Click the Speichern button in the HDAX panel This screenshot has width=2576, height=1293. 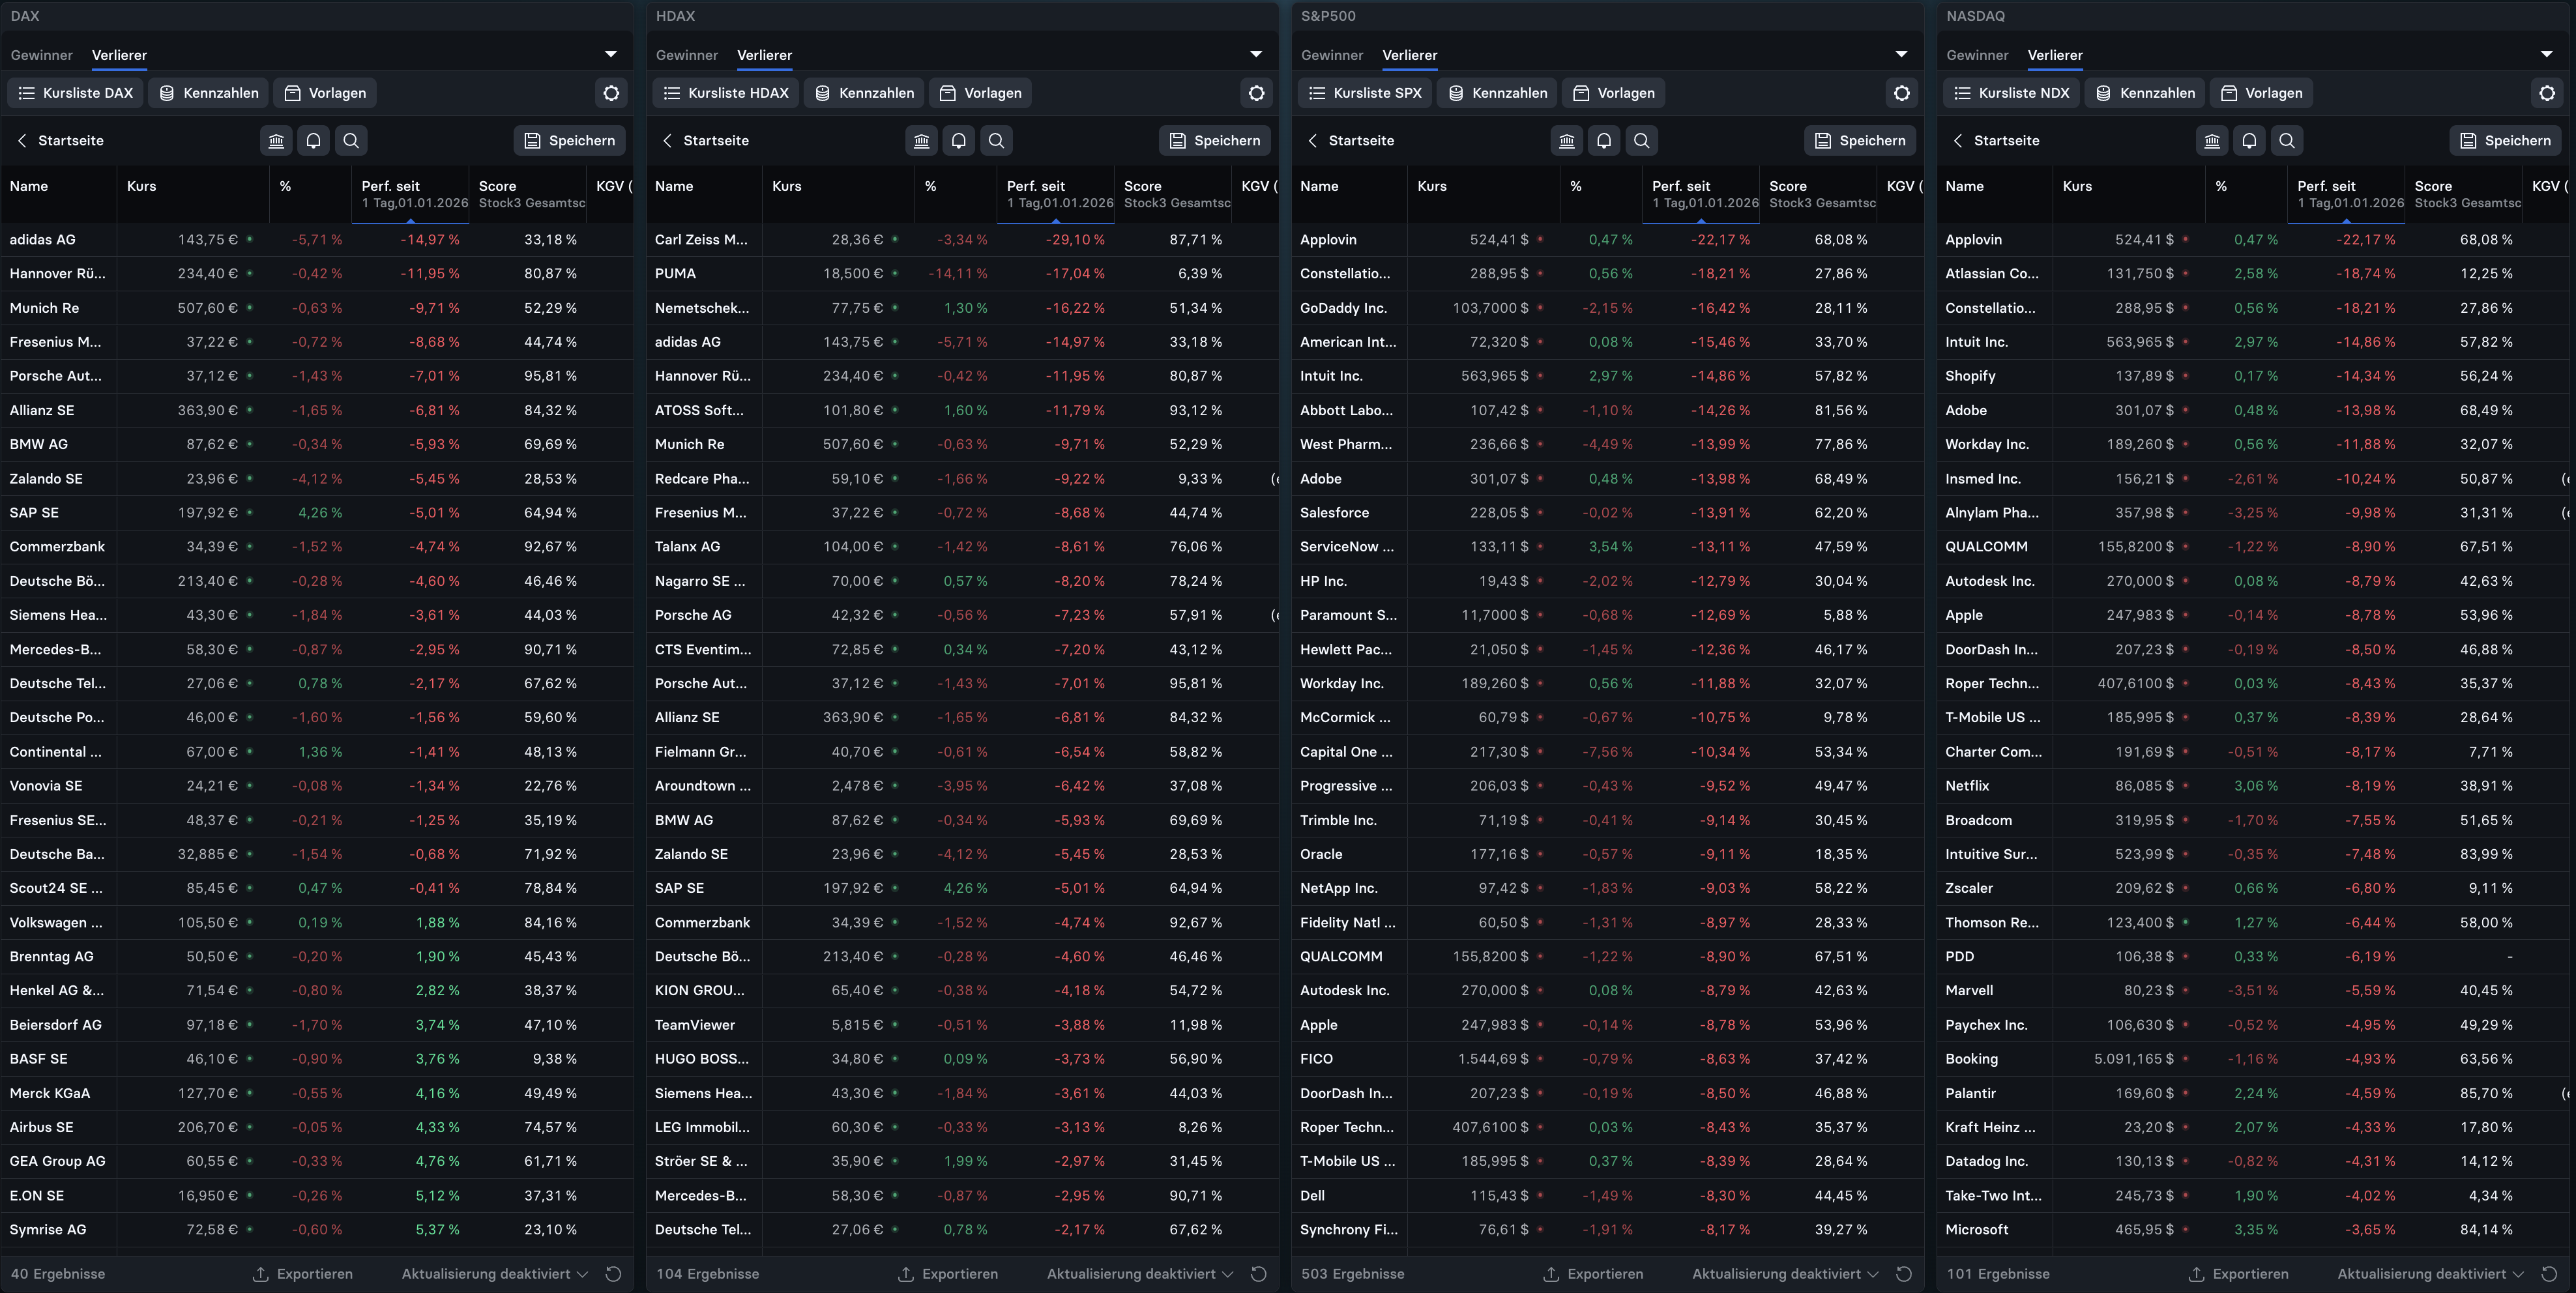[x=1215, y=141]
